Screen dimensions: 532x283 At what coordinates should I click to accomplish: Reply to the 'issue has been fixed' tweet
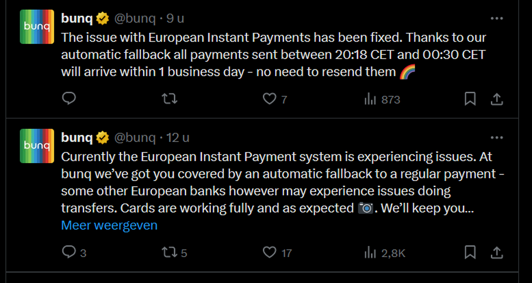click(69, 99)
